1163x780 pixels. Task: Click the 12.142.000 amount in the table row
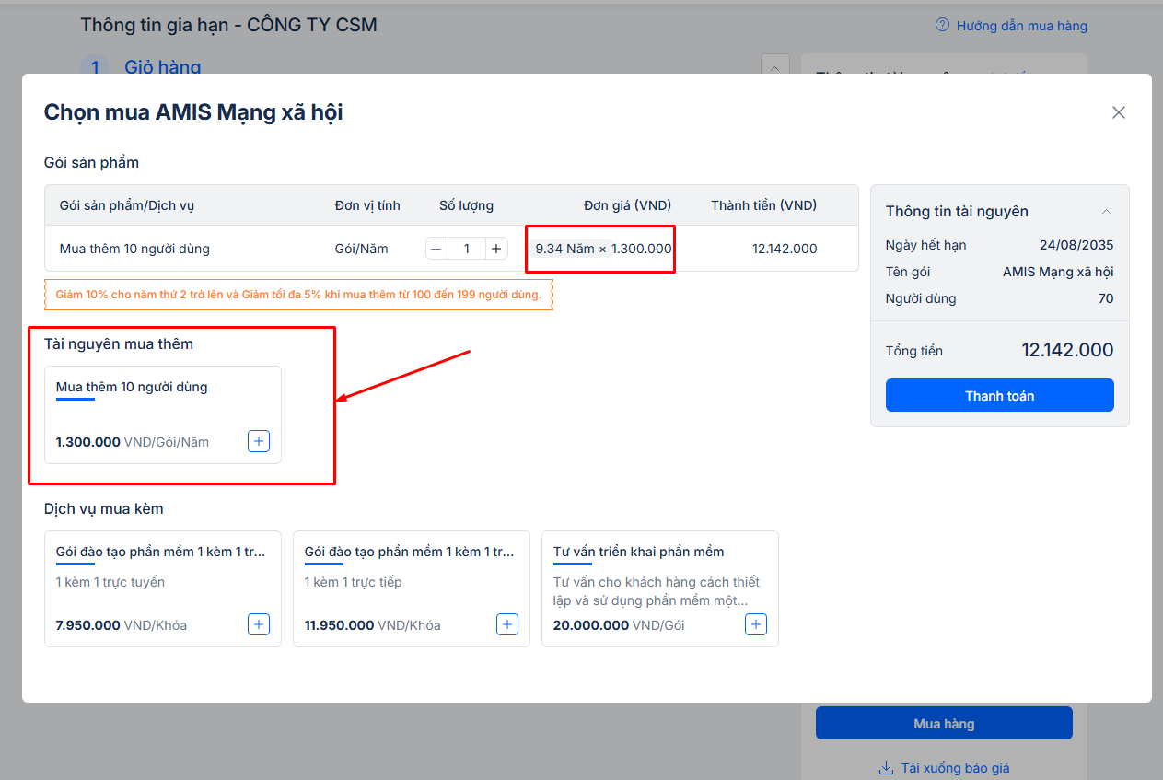785,249
